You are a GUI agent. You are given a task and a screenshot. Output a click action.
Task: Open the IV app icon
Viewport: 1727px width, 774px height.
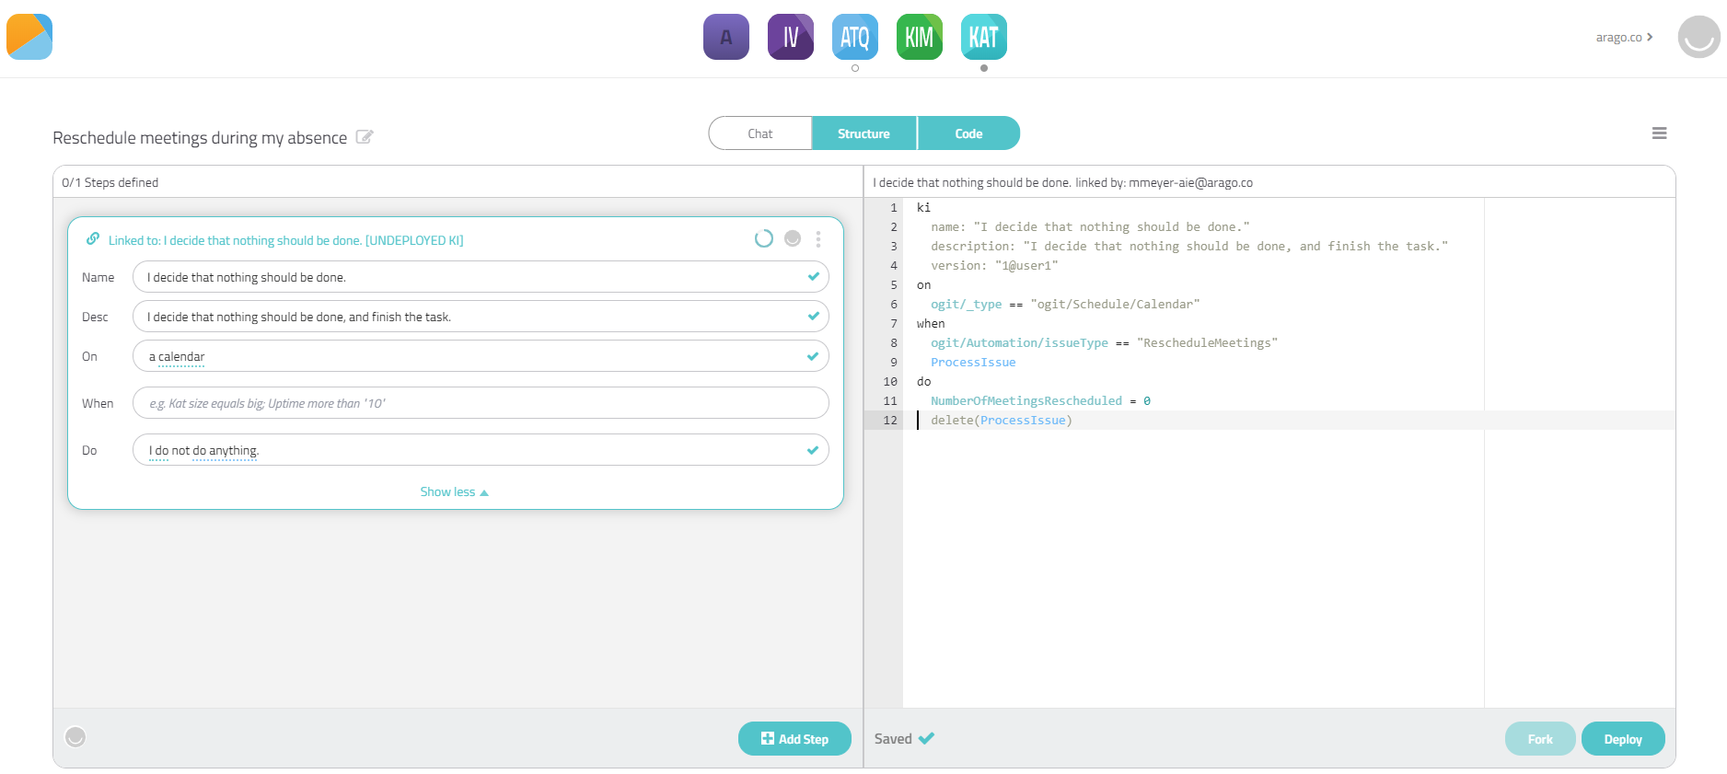(x=791, y=37)
